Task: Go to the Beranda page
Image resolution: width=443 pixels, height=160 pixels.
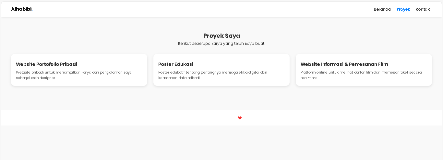Action: tap(382, 9)
